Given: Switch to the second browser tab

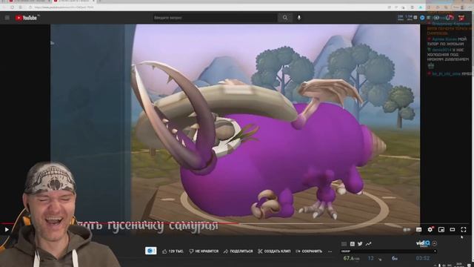Looking at the screenshot, I should pyautogui.click(x=74, y=1).
